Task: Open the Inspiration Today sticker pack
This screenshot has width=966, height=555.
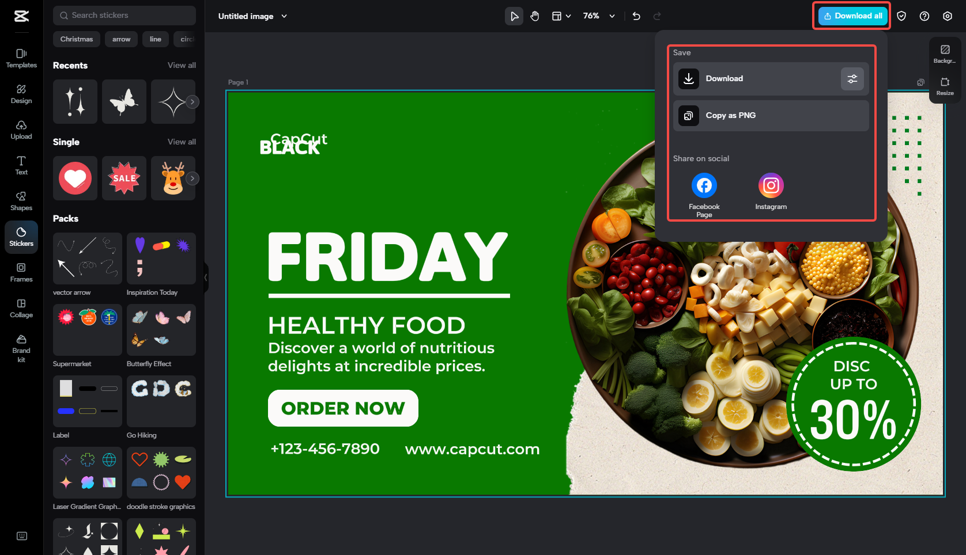Action: click(x=161, y=259)
